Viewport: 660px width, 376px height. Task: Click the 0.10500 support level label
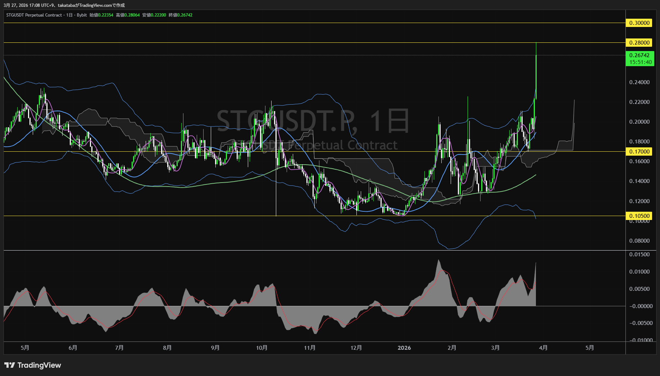[639, 216]
